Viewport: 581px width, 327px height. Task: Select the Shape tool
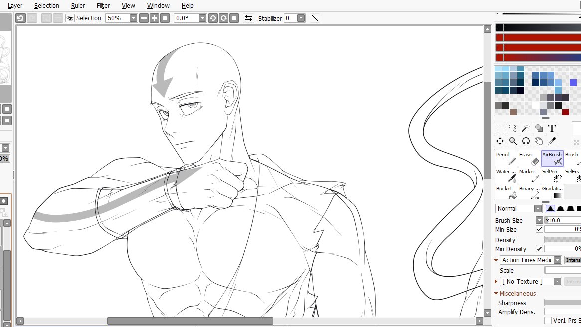coord(539,128)
